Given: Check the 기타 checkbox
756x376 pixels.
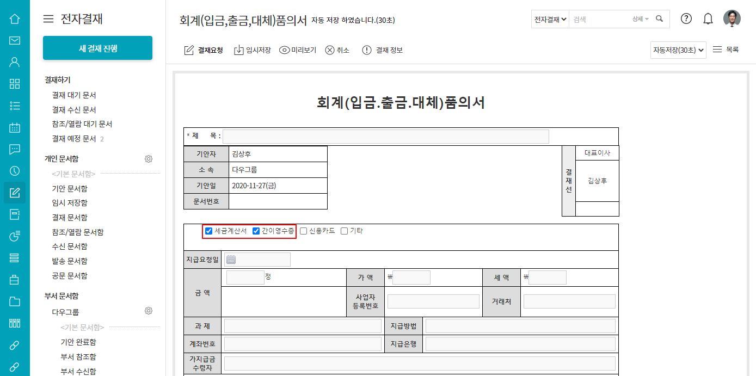Looking at the screenshot, I should pyautogui.click(x=344, y=231).
